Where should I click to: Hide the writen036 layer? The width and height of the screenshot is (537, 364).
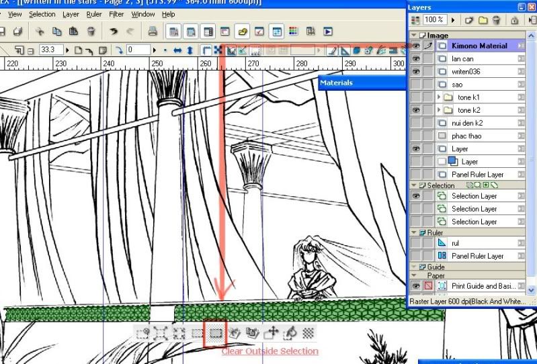[415, 71]
